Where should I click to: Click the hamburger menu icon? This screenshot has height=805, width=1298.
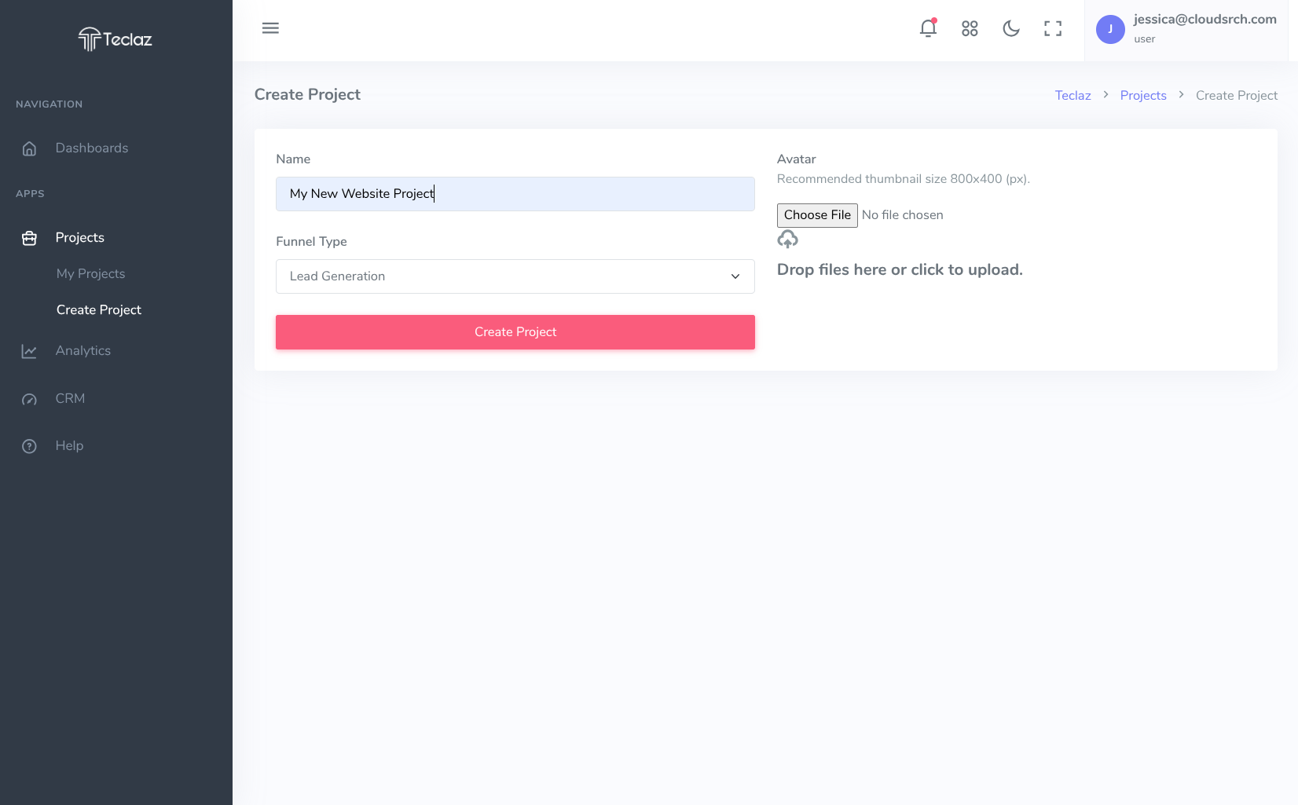[x=270, y=28]
